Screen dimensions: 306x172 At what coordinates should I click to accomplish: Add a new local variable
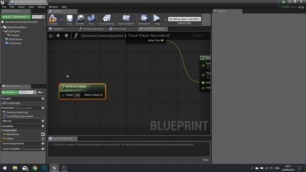[43, 149]
